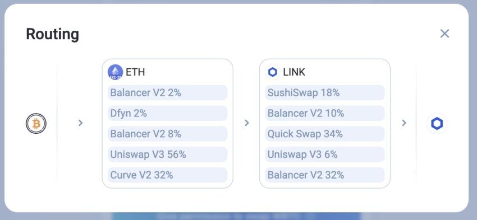Select the Uniswap V3 56% route
This screenshot has height=220, width=477.
pos(168,155)
